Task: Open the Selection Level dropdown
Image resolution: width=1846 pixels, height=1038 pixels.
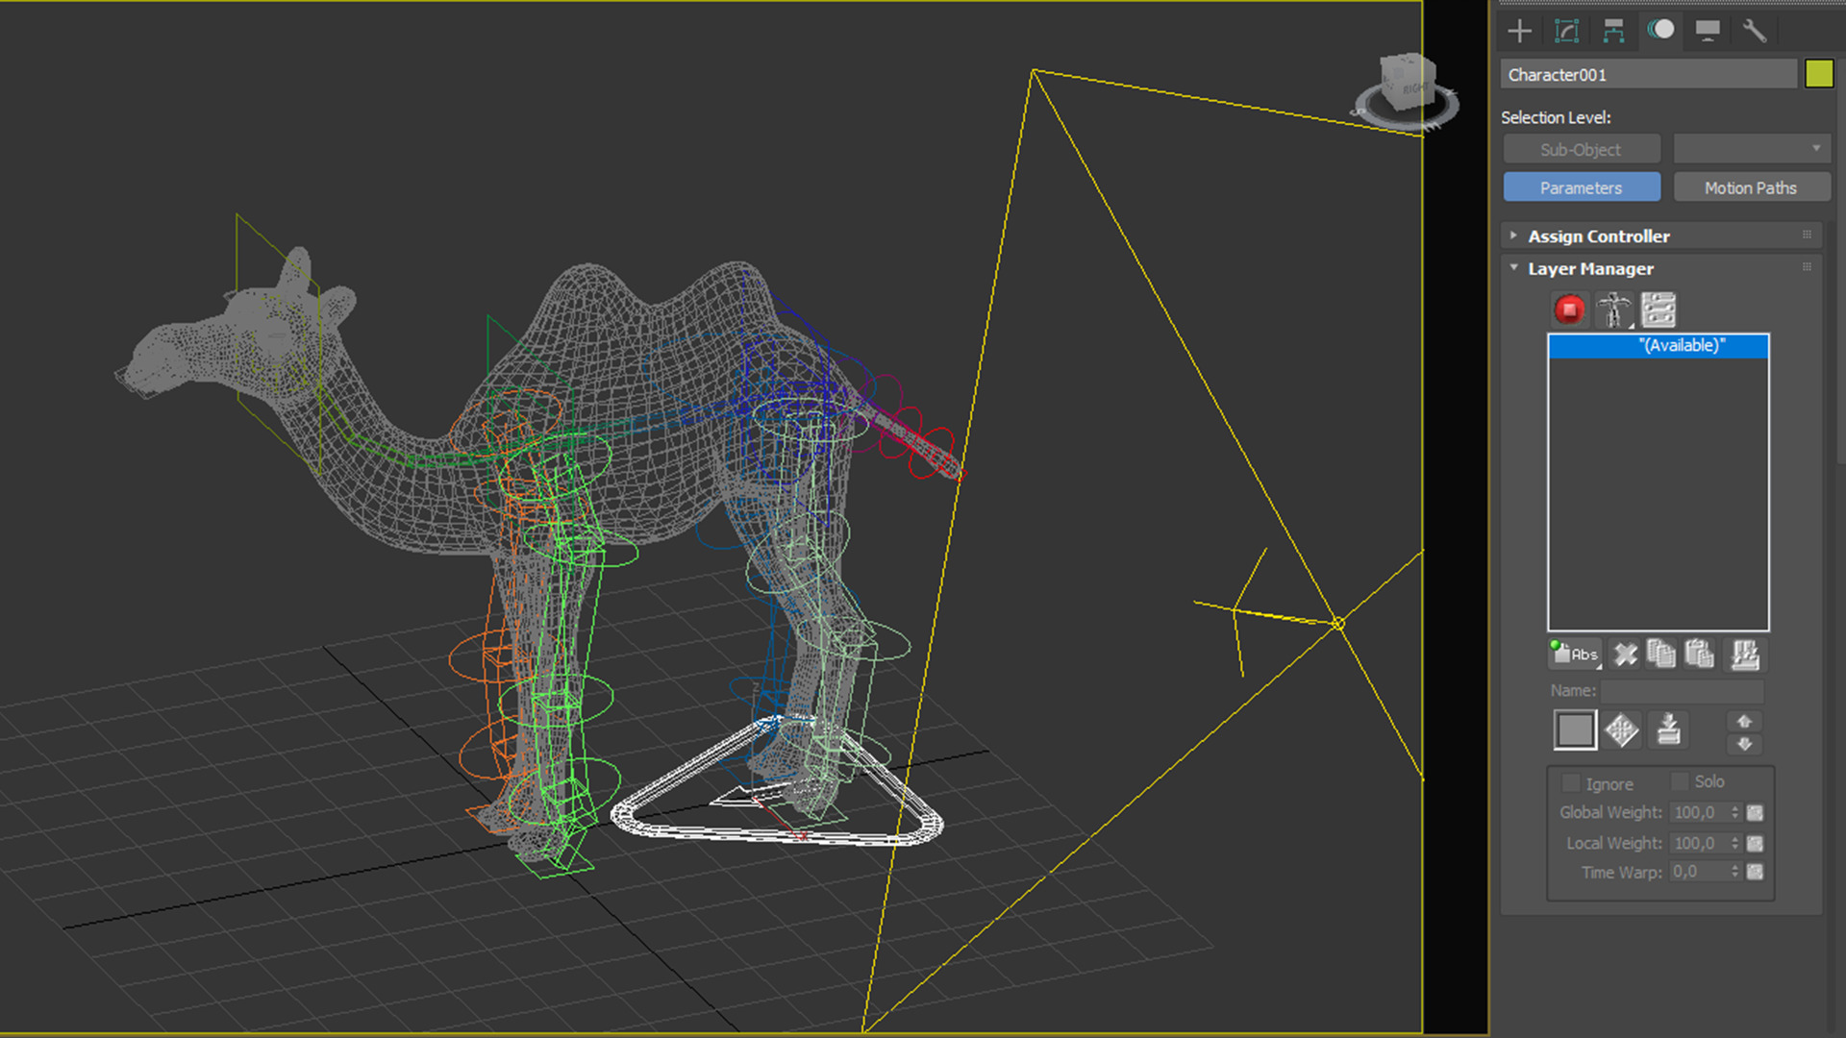Action: (x=1751, y=149)
